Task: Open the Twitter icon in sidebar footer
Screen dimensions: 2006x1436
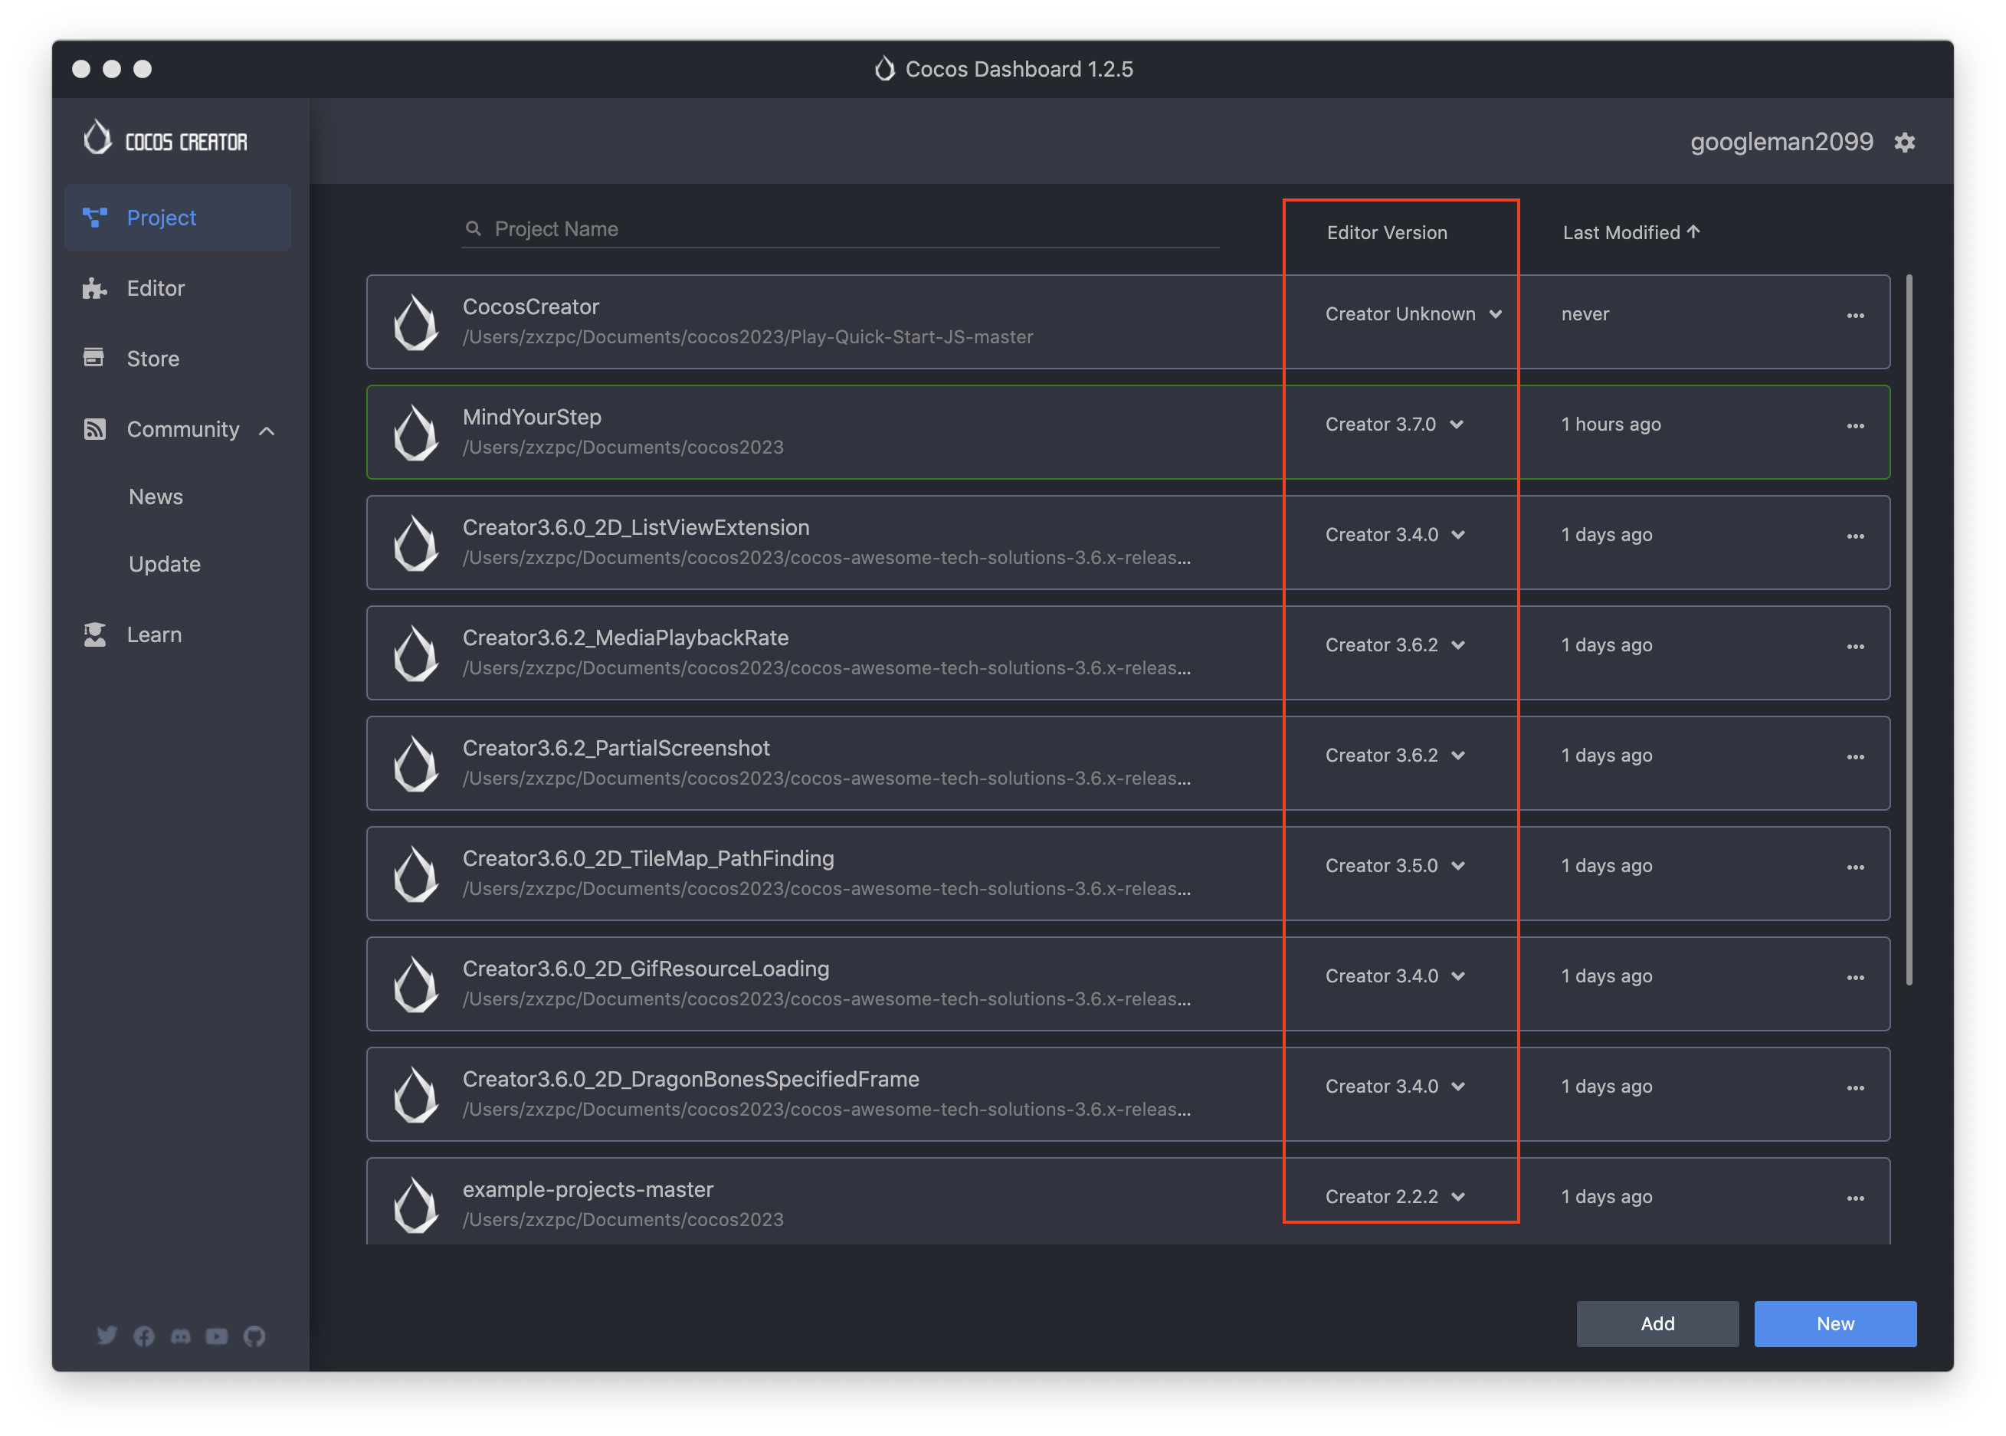Action: point(107,1334)
